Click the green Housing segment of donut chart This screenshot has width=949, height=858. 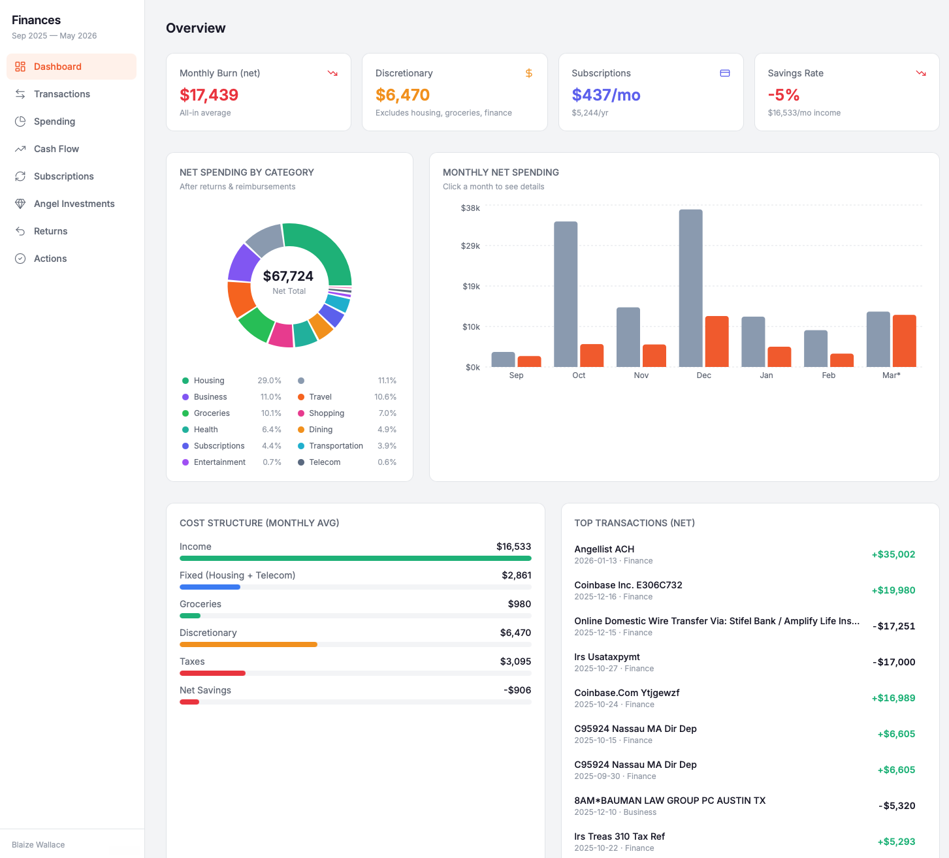[326, 248]
